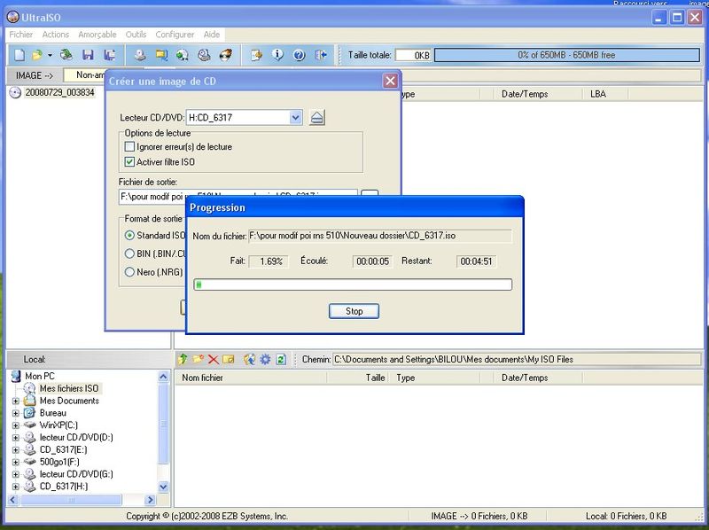709x530 pixels.
Task: Click the Compress ISO folder icon
Action: click(161, 55)
